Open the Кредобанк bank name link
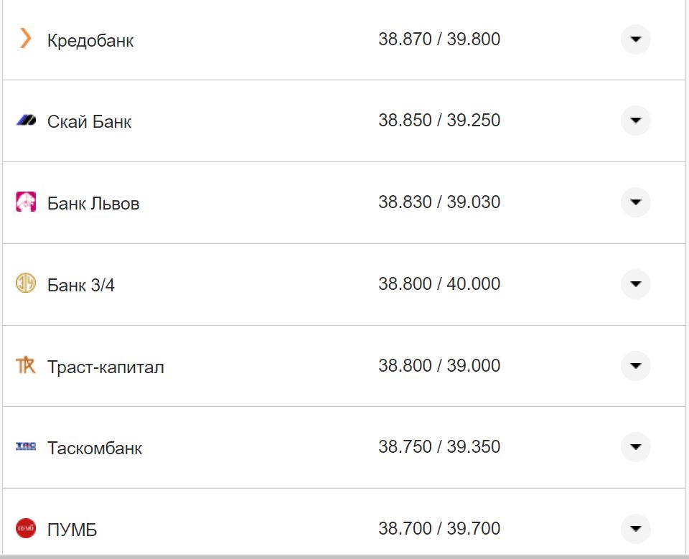 [90, 41]
